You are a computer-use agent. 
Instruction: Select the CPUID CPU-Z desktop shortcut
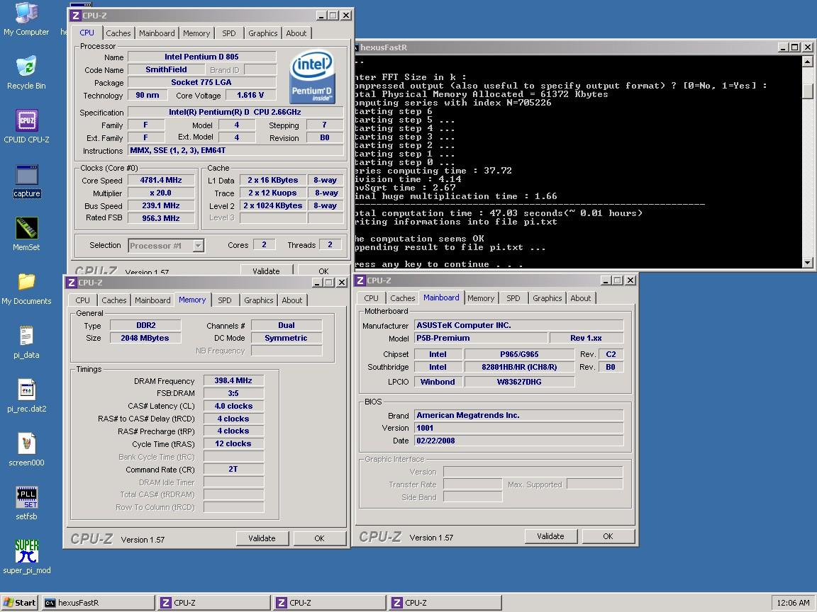(x=26, y=127)
